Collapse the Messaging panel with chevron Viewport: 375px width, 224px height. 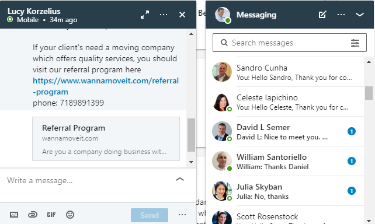tap(360, 15)
